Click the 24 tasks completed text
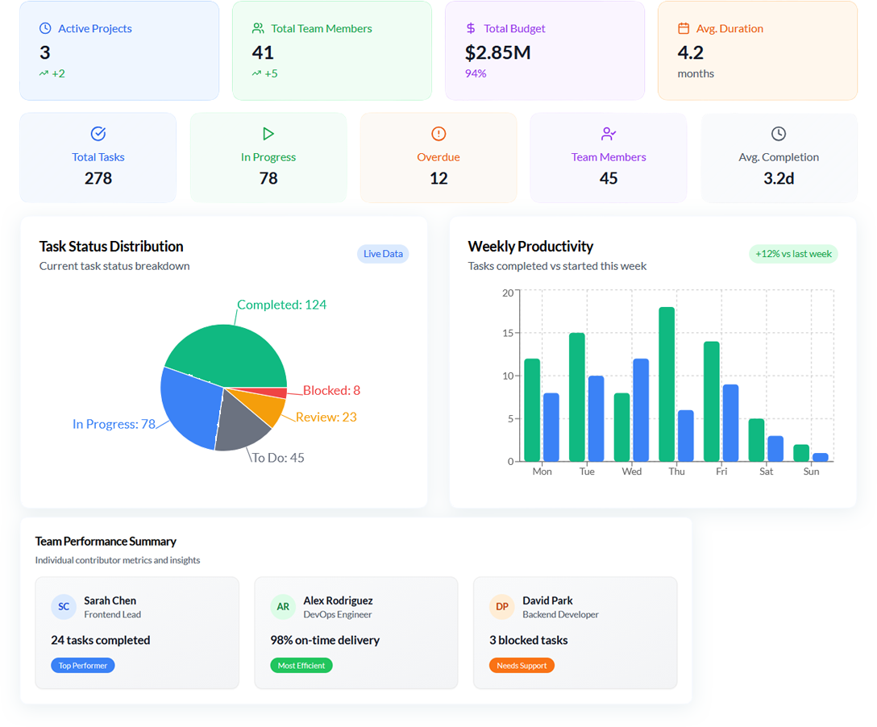 pyautogui.click(x=101, y=640)
